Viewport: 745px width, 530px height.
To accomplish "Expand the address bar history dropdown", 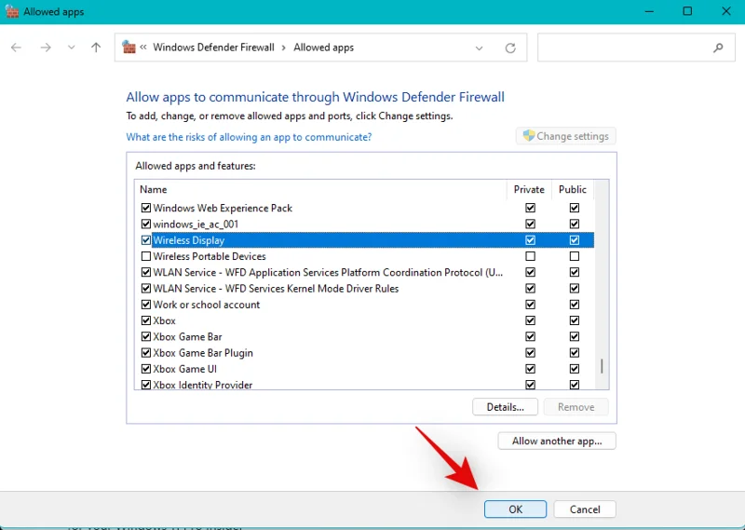I will pos(479,48).
